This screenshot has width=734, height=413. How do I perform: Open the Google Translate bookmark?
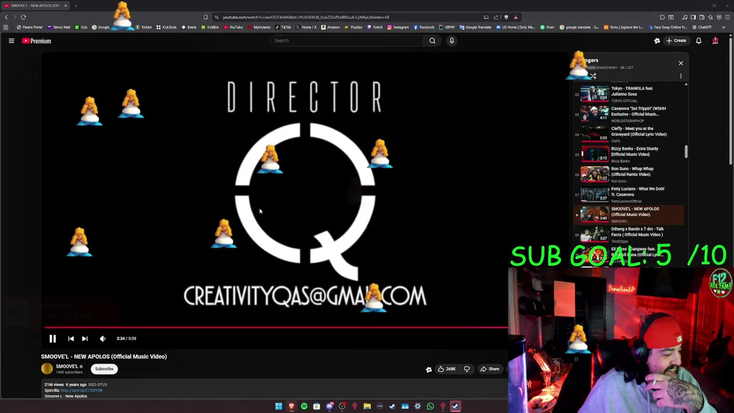(x=475, y=27)
